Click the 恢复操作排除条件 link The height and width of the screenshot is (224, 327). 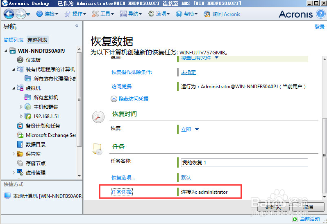[x=132, y=72]
